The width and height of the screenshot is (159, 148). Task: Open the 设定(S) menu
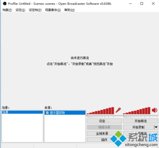[20, 10]
